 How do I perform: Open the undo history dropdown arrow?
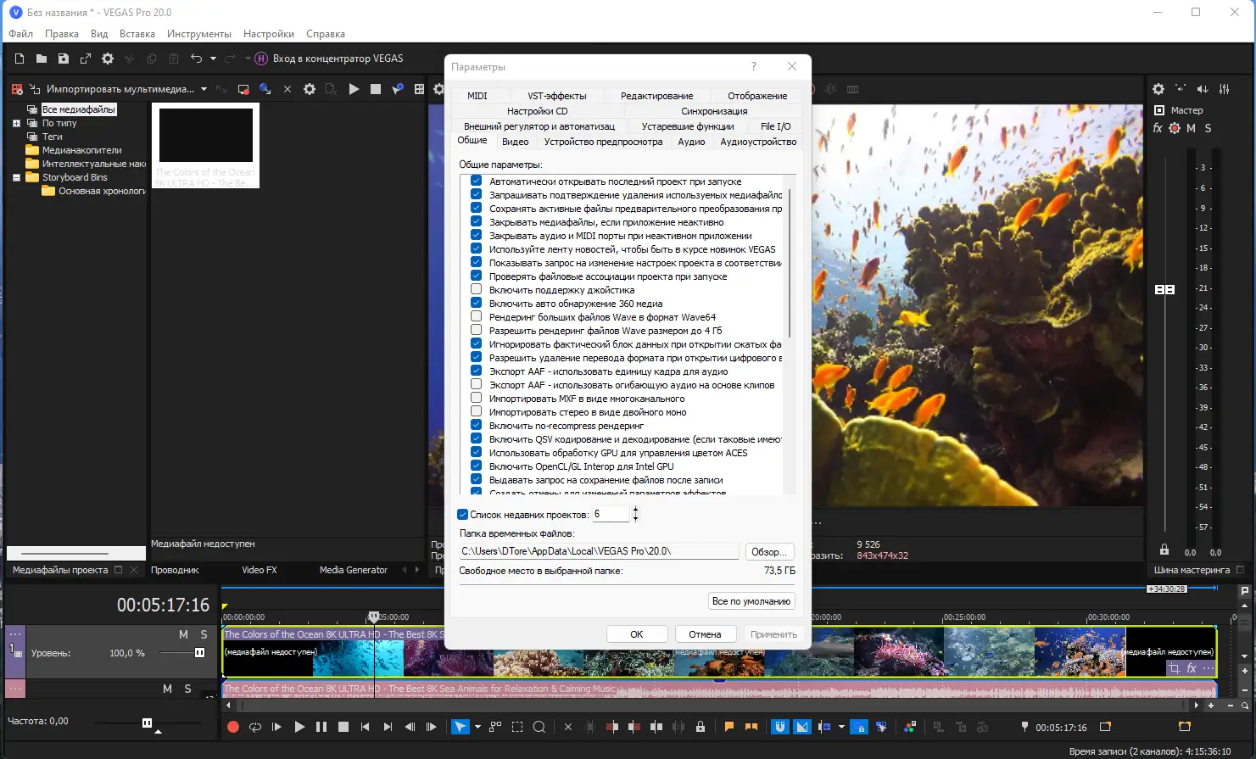(213, 59)
